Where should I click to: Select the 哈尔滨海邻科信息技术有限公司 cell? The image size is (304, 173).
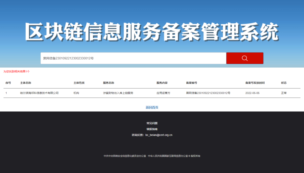(x=39, y=93)
